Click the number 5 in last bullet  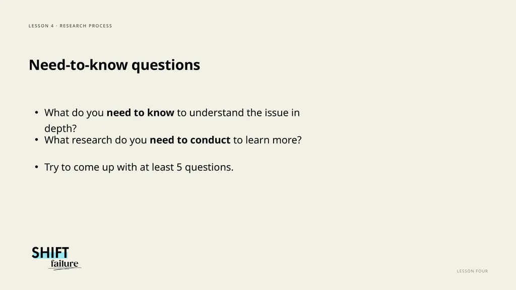pyautogui.click(x=179, y=167)
